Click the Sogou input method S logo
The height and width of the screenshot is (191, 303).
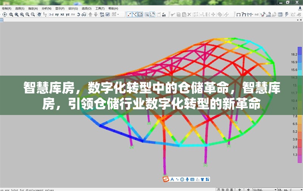coord(166,179)
